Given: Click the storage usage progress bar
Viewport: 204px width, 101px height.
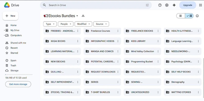Looking at the screenshot, I should pyautogui.click(x=19, y=74).
